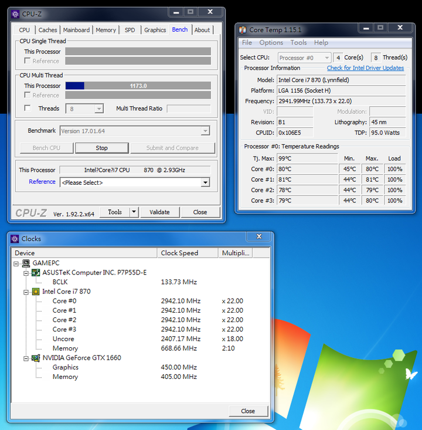Select the Bench tab
The image size is (422, 430).
tap(180, 29)
